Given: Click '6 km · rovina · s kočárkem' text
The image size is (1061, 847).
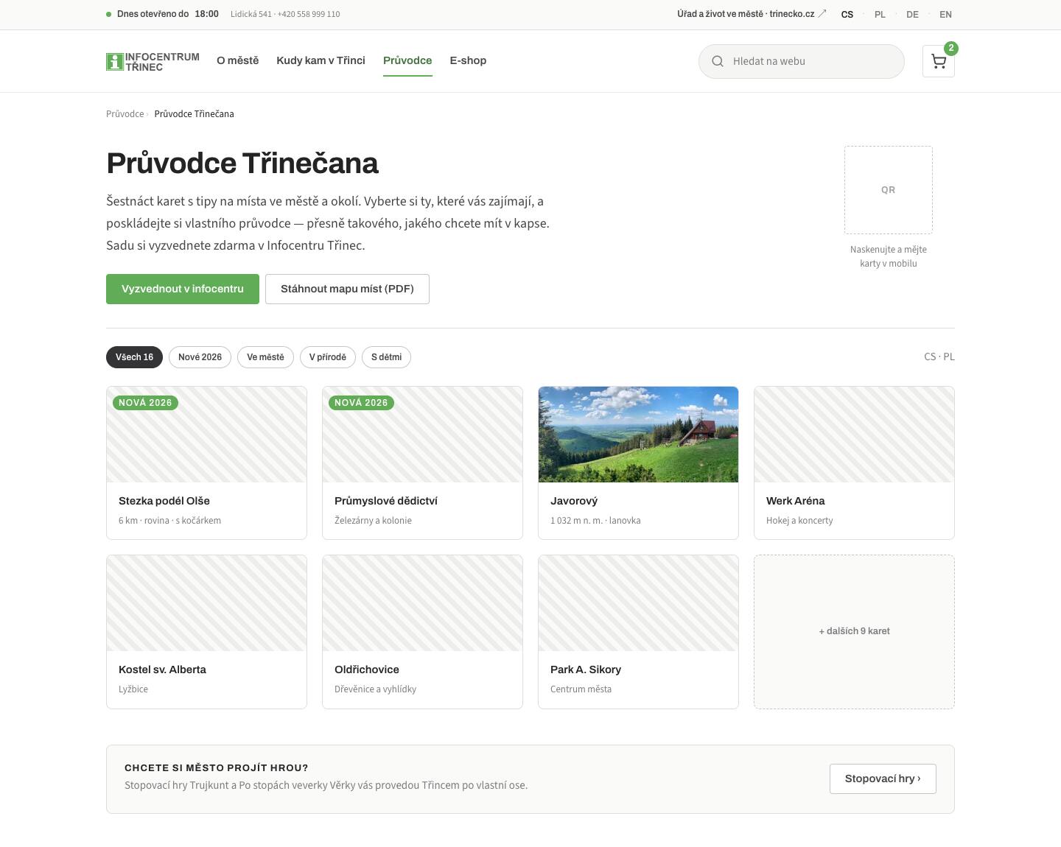Looking at the screenshot, I should (169, 521).
